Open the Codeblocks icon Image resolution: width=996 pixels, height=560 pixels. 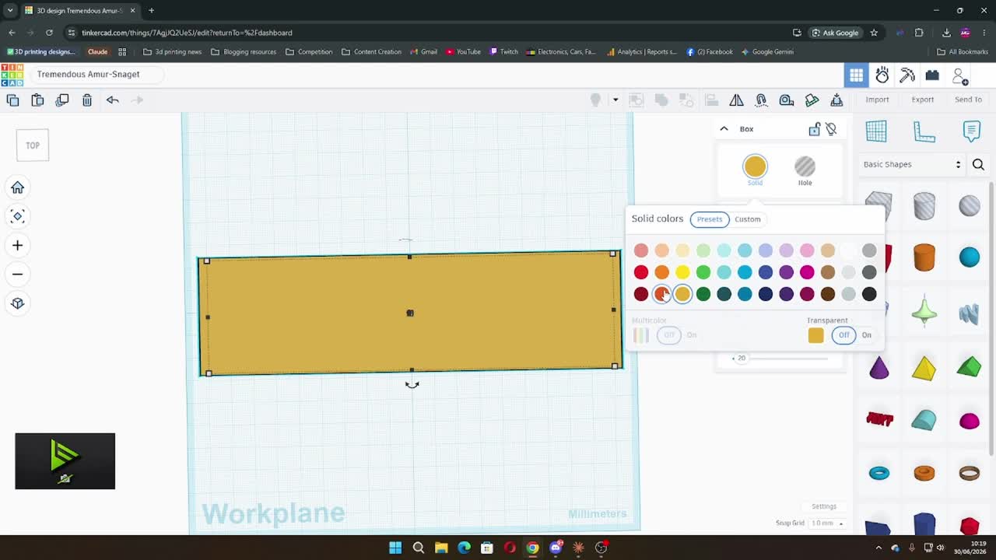tap(932, 75)
